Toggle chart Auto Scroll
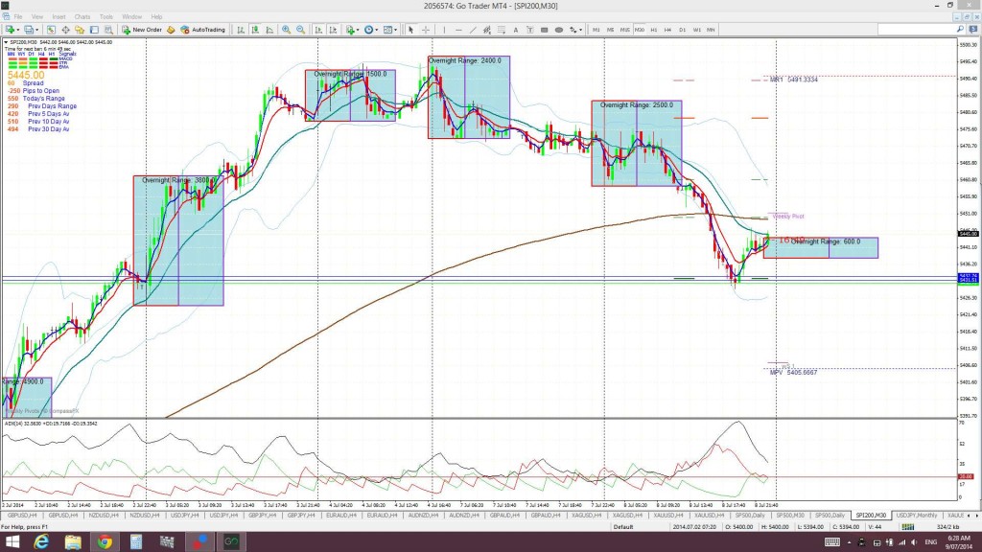Viewport: 982px width, 552px height. tap(318, 30)
